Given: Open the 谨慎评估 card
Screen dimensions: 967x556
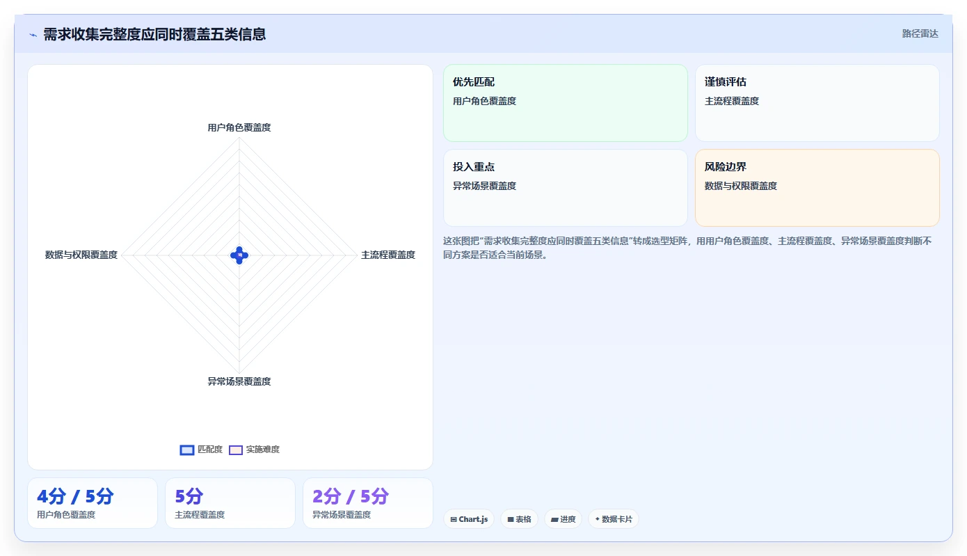Looking at the screenshot, I should coord(817,103).
